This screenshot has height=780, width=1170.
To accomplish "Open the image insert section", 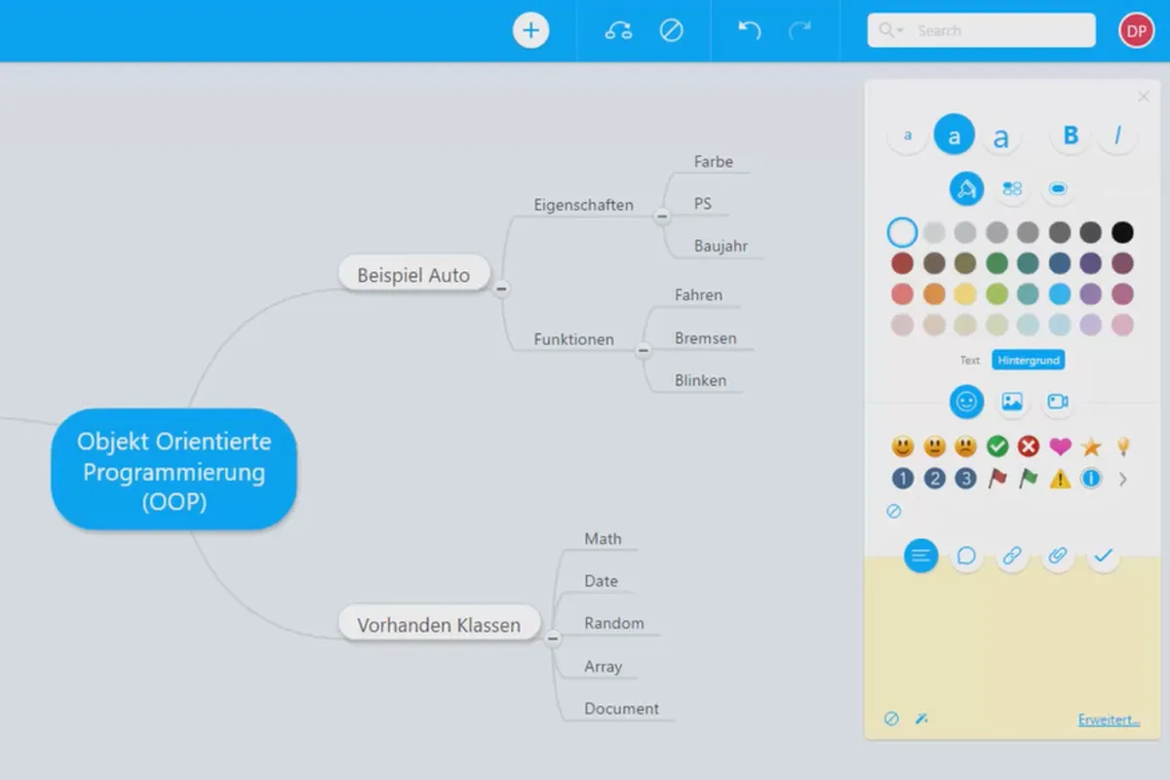I will [1012, 401].
